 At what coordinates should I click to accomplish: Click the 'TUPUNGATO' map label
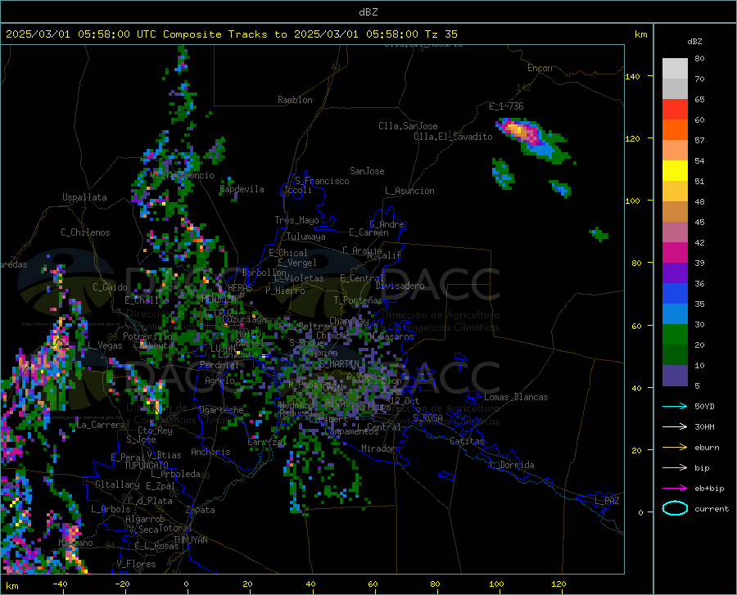147,466
